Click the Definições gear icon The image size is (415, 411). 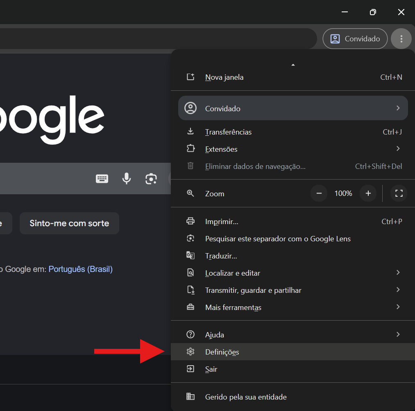point(190,352)
